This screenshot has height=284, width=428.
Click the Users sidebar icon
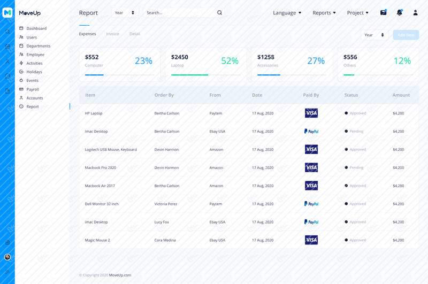tap(21, 37)
